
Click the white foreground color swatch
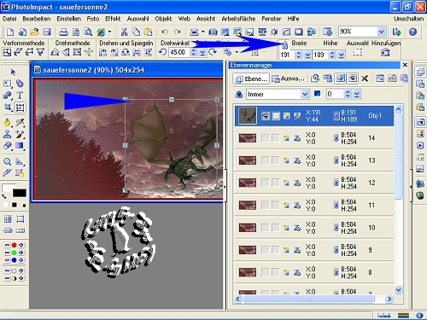click(x=8, y=188)
